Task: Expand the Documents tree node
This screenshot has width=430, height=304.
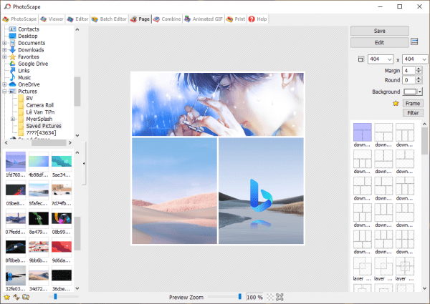Action: point(4,43)
